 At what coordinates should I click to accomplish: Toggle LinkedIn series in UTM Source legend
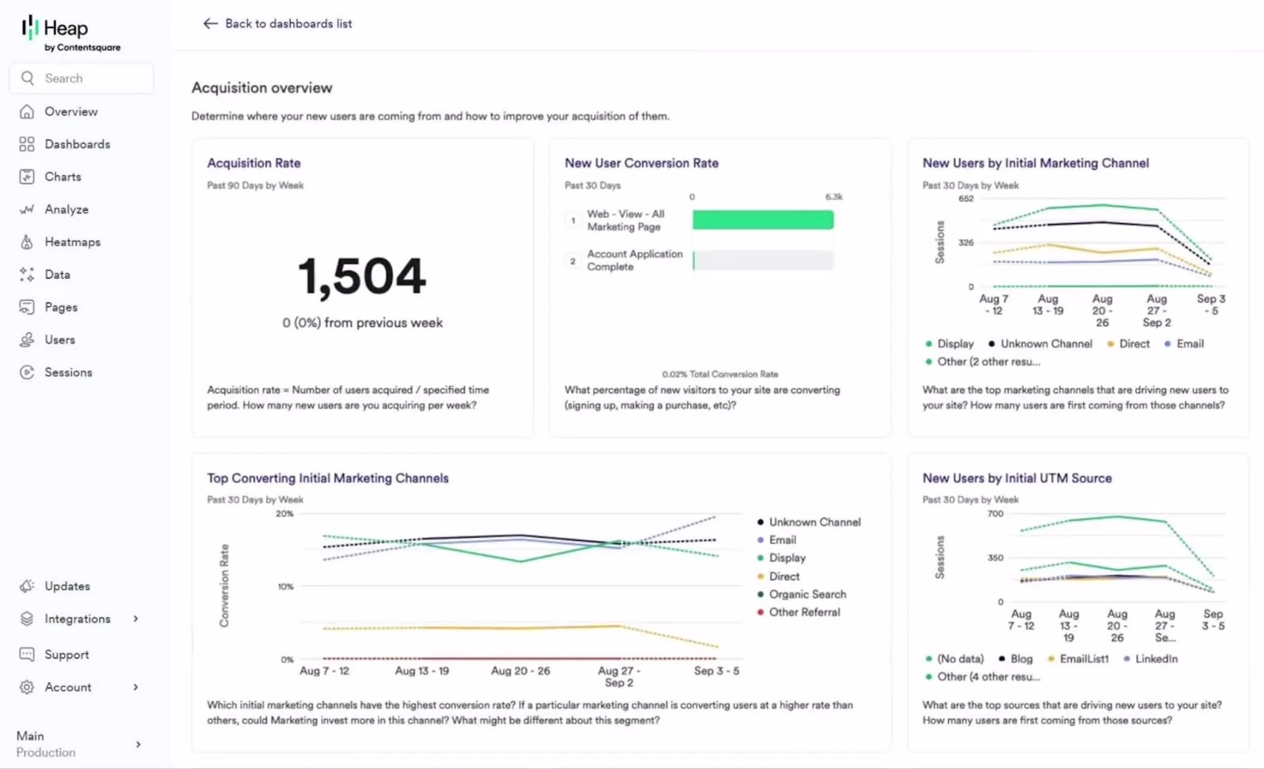click(x=1155, y=659)
